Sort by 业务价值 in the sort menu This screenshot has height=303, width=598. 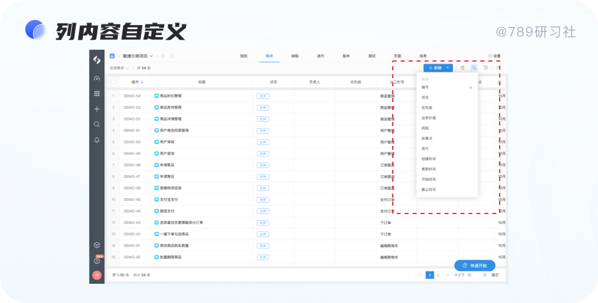[x=447, y=118]
